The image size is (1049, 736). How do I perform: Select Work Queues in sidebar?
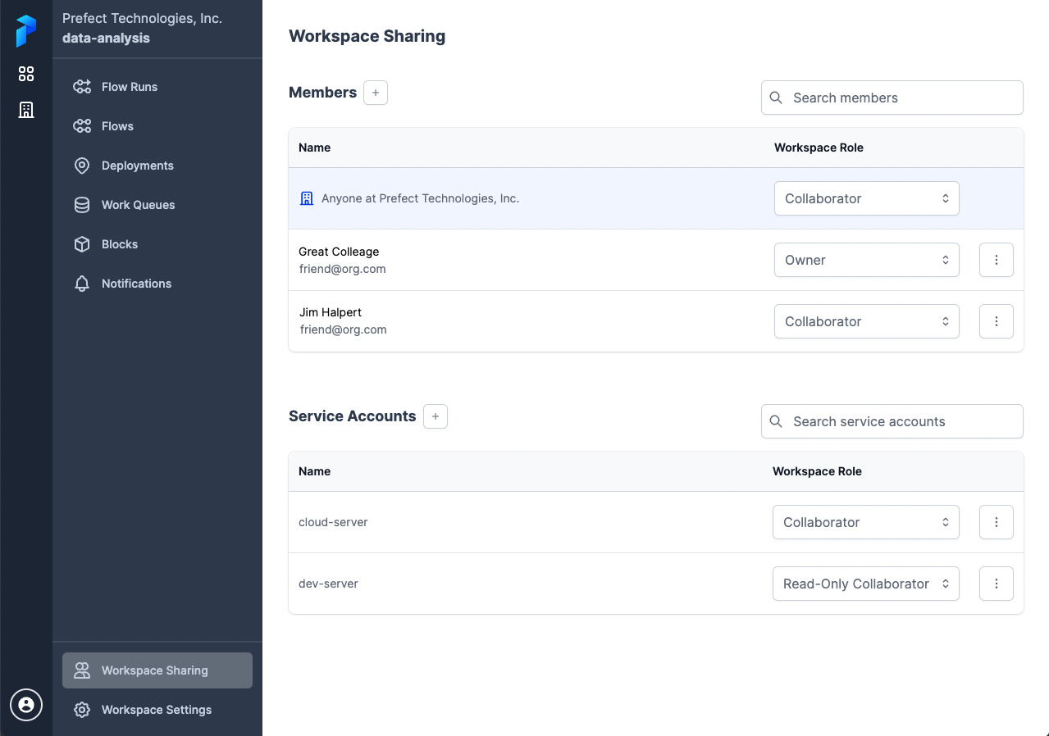[x=157, y=205]
